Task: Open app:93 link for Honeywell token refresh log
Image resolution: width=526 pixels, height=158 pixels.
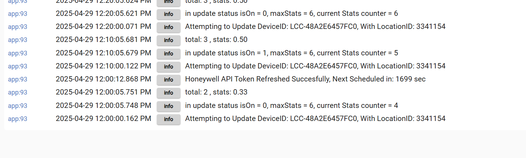Action: tap(18, 79)
